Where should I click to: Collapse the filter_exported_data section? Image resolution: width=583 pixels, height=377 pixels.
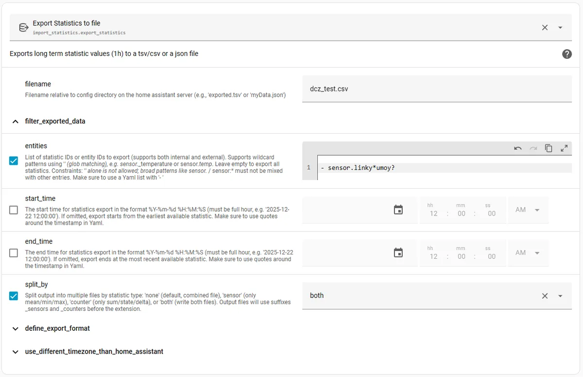click(x=16, y=121)
